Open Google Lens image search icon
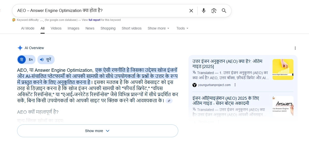309x142 pixels. (214, 11)
